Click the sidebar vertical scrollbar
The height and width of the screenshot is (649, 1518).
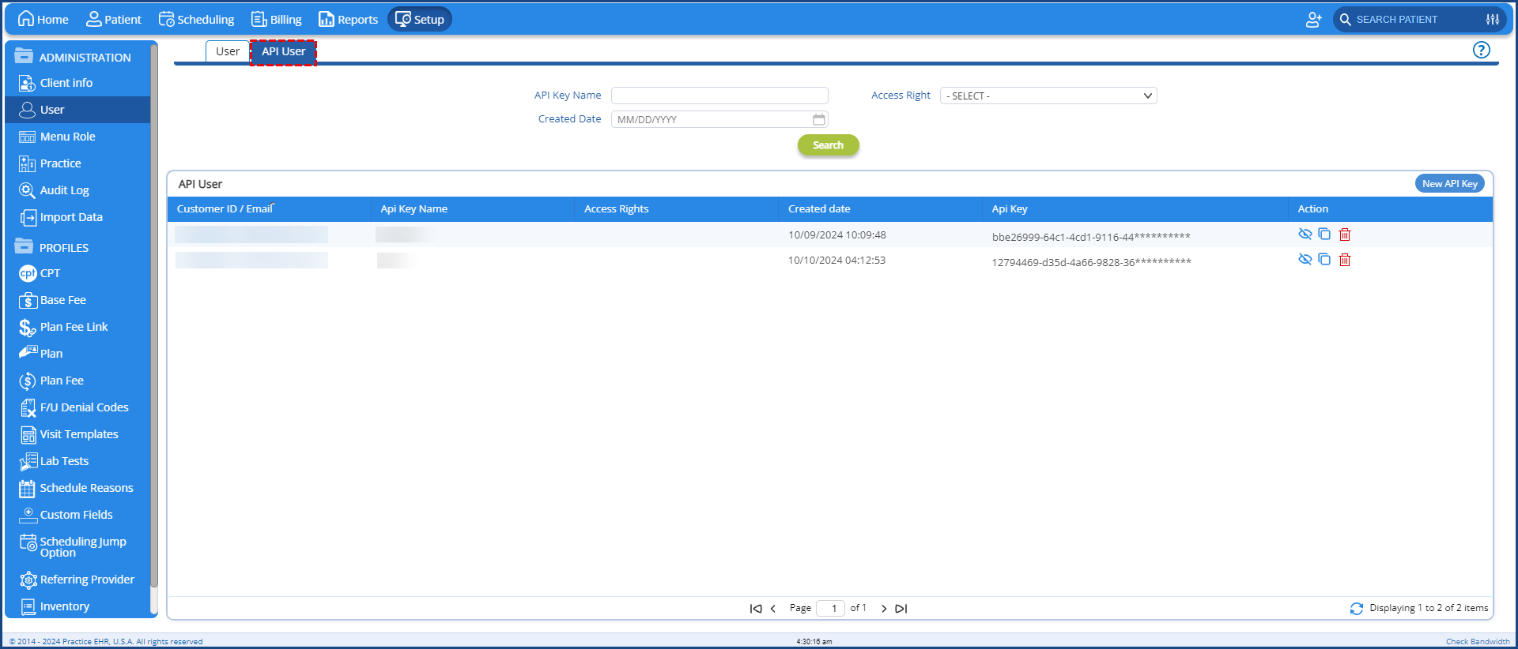point(154,316)
